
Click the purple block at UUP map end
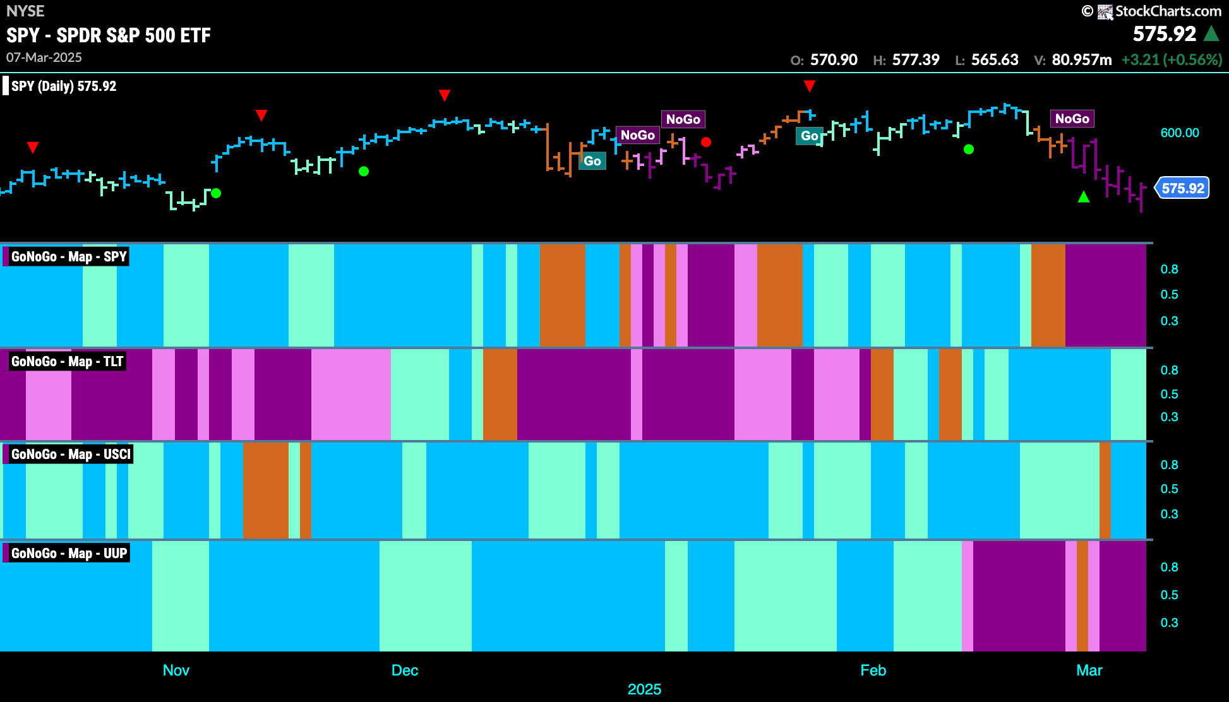click(x=1123, y=596)
